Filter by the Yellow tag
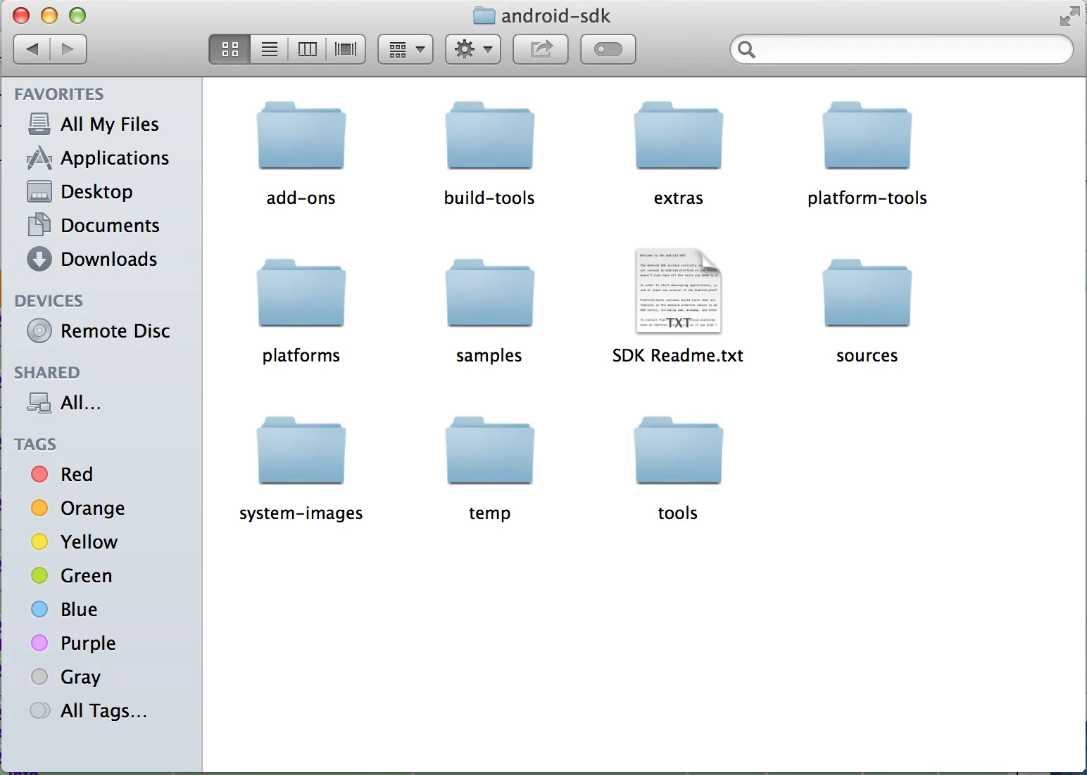 [x=101, y=542]
